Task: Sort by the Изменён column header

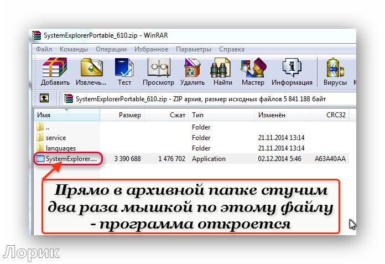Action: 282,115
